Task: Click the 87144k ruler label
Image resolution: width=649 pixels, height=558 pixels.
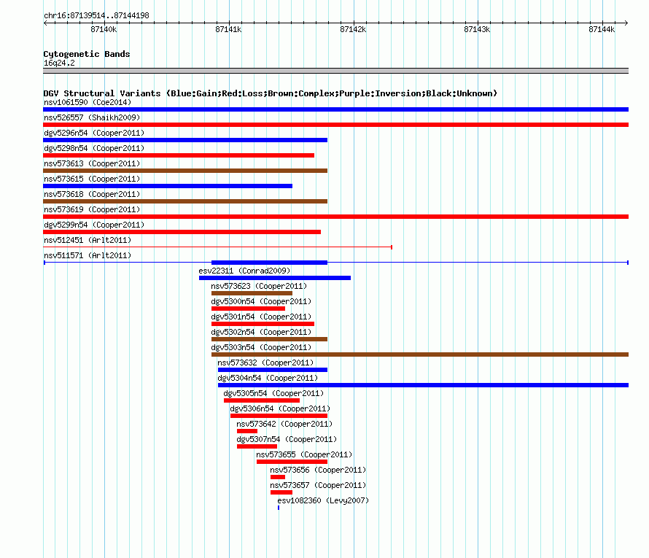Action: pos(602,29)
